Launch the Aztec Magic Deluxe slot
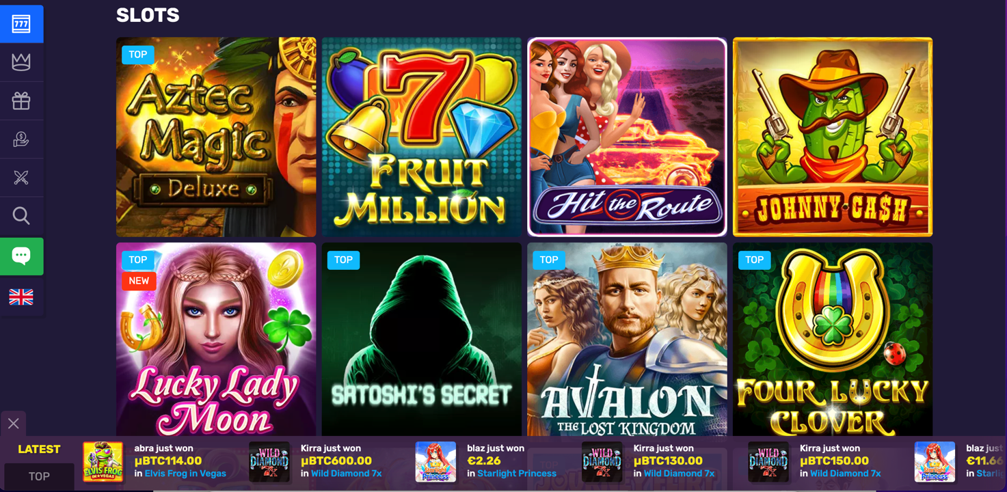This screenshot has width=1007, height=492. 216,137
